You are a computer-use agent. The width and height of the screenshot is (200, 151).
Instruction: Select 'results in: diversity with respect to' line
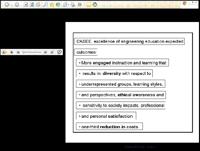tap(114, 73)
